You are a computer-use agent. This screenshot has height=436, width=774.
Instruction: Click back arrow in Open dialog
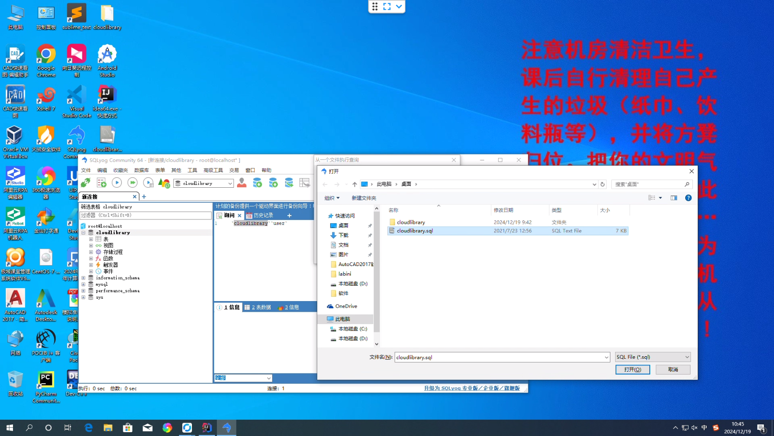325,184
